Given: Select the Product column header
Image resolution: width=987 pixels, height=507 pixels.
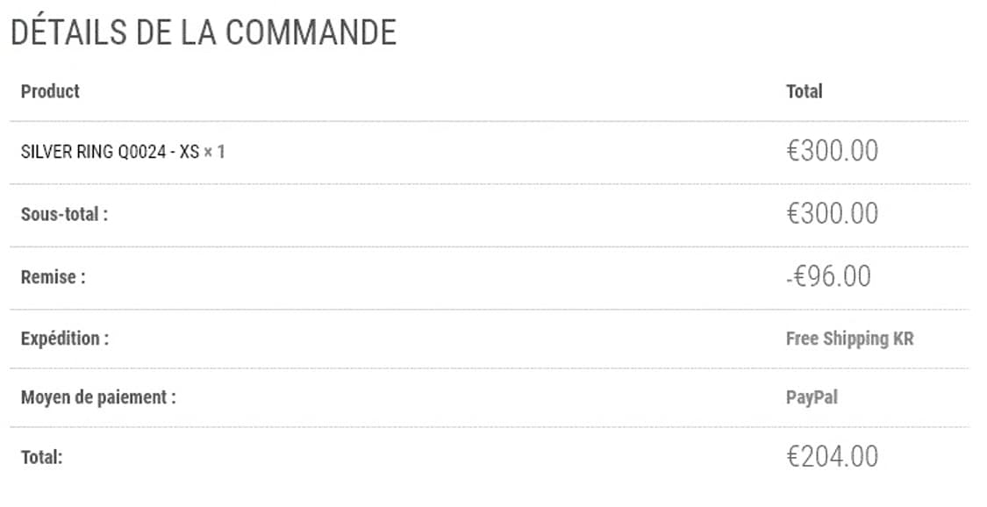Looking at the screenshot, I should click(x=50, y=91).
